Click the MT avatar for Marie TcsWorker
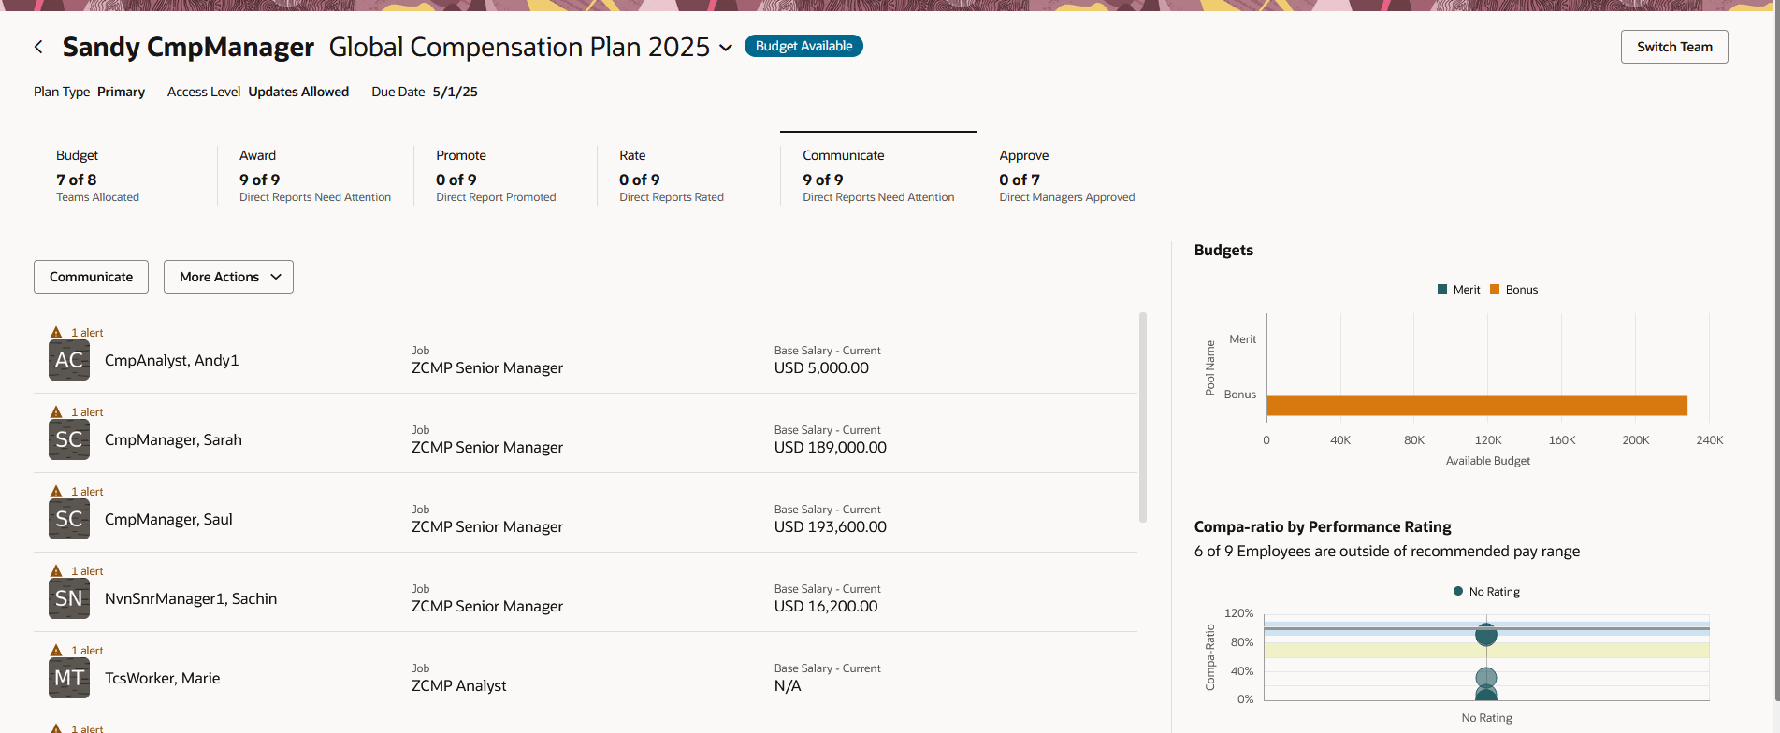This screenshot has width=1780, height=733. pyautogui.click(x=69, y=679)
